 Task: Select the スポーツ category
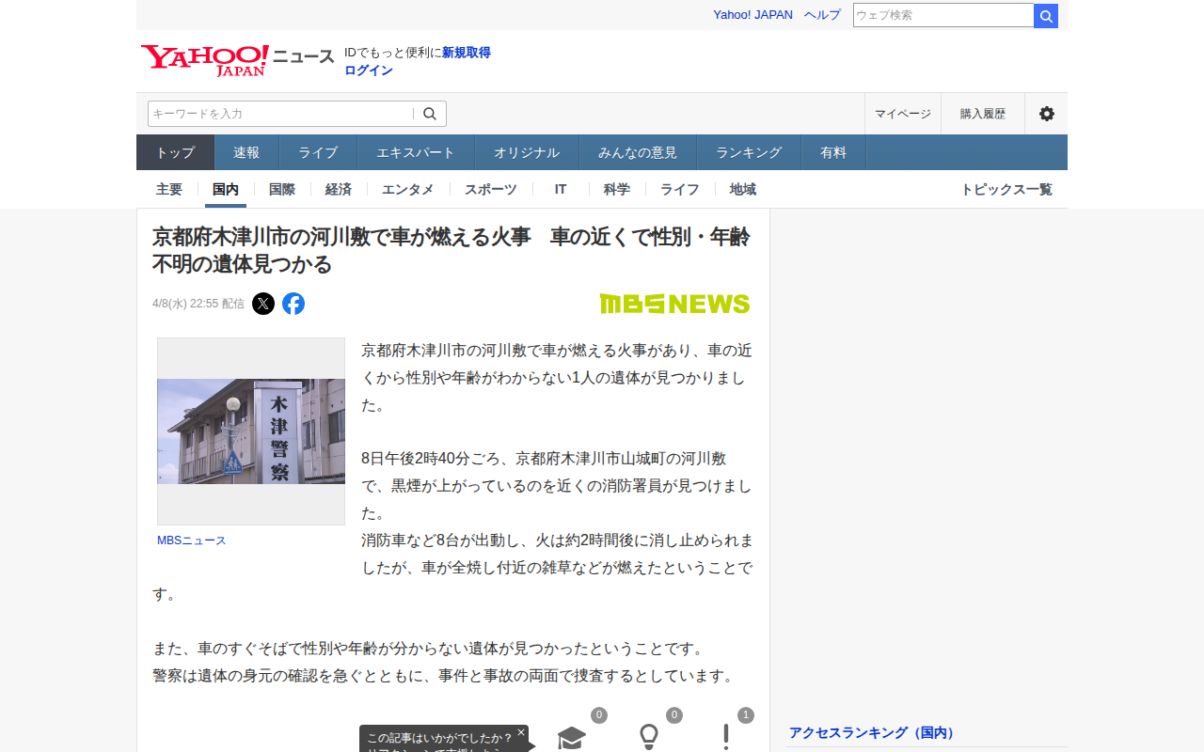pyautogui.click(x=490, y=189)
